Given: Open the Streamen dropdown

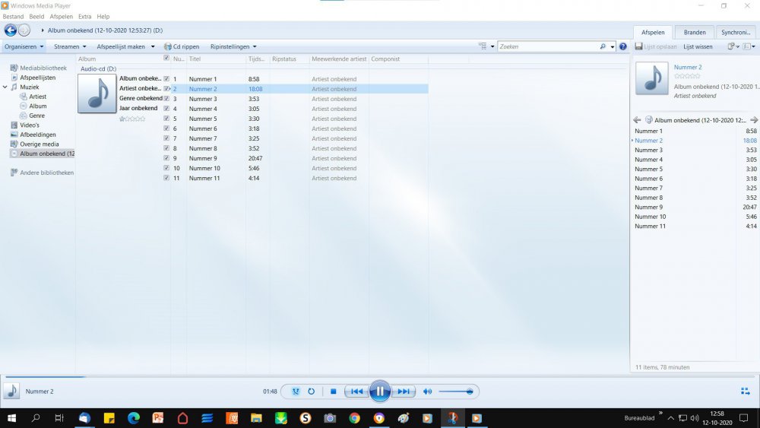Looking at the screenshot, I should (x=70, y=46).
